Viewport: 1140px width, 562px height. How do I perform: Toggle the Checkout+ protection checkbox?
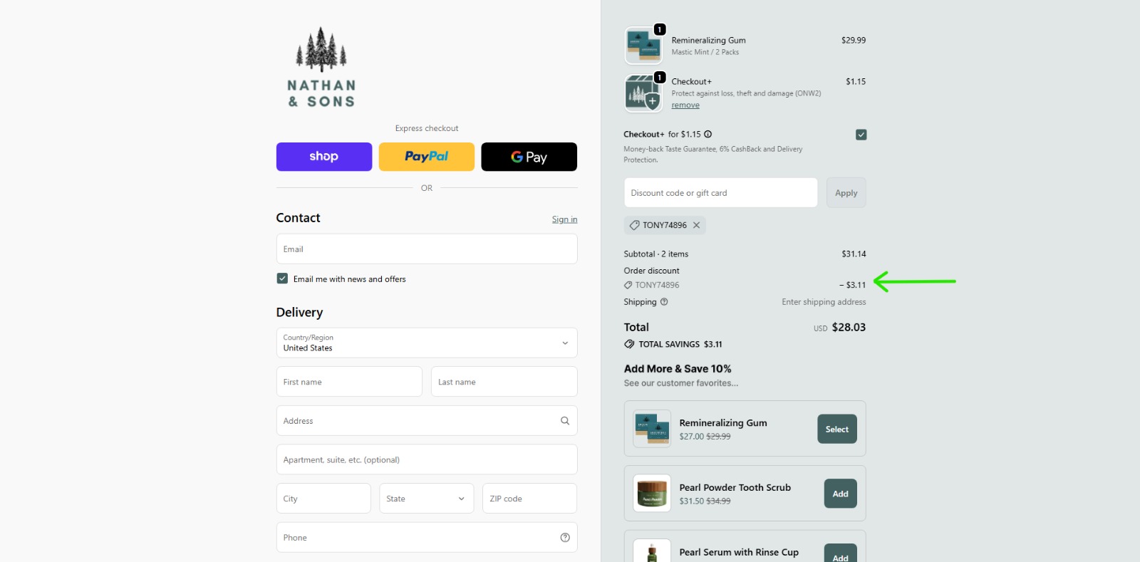[x=861, y=135]
